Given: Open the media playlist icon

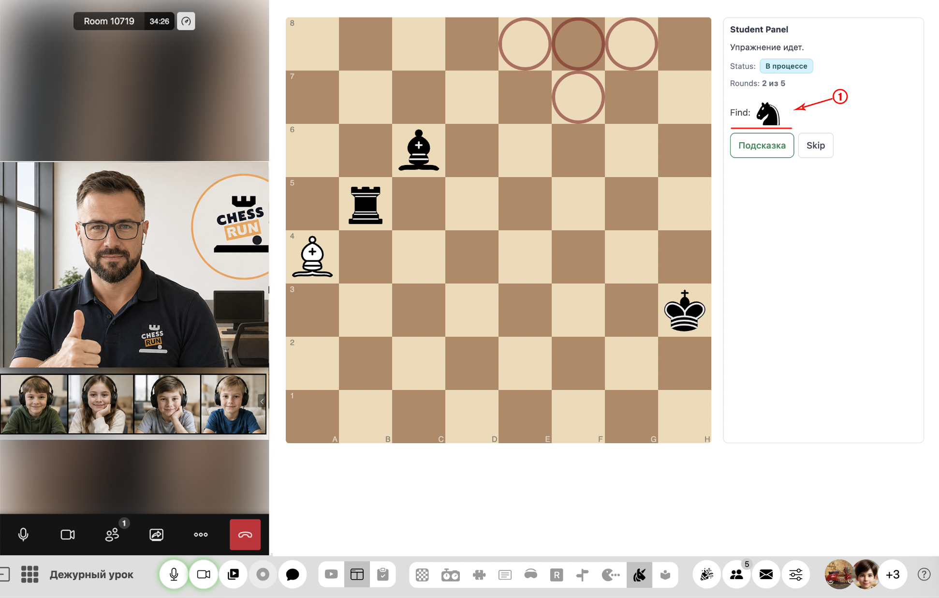Looking at the screenshot, I should point(234,574).
